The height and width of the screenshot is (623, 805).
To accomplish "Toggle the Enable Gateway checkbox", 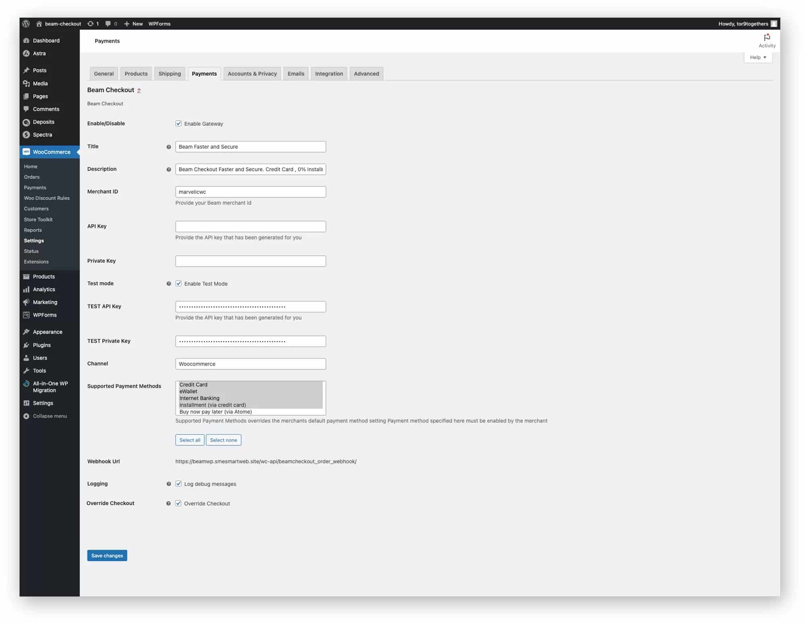I will pos(178,123).
